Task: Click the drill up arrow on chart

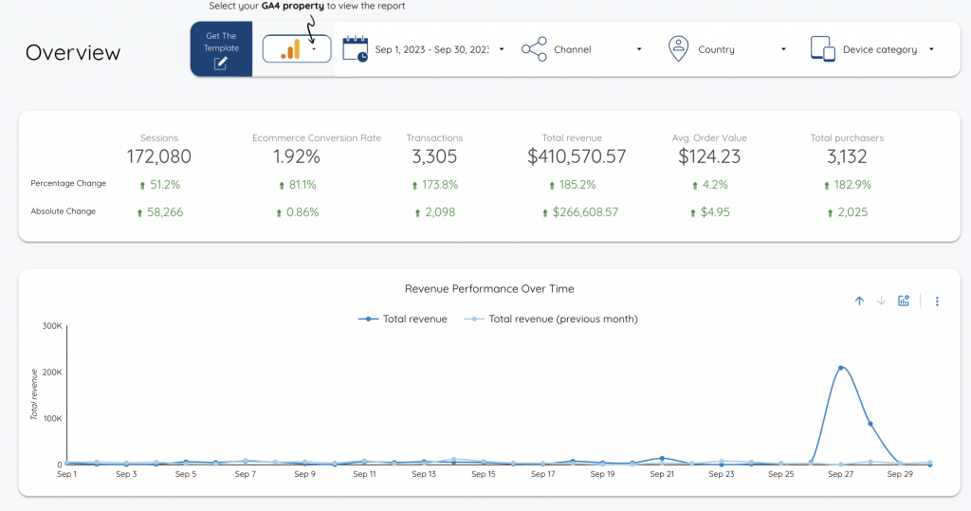Action: tap(859, 301)
